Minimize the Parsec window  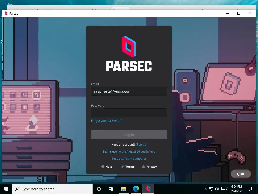(227, 14)
